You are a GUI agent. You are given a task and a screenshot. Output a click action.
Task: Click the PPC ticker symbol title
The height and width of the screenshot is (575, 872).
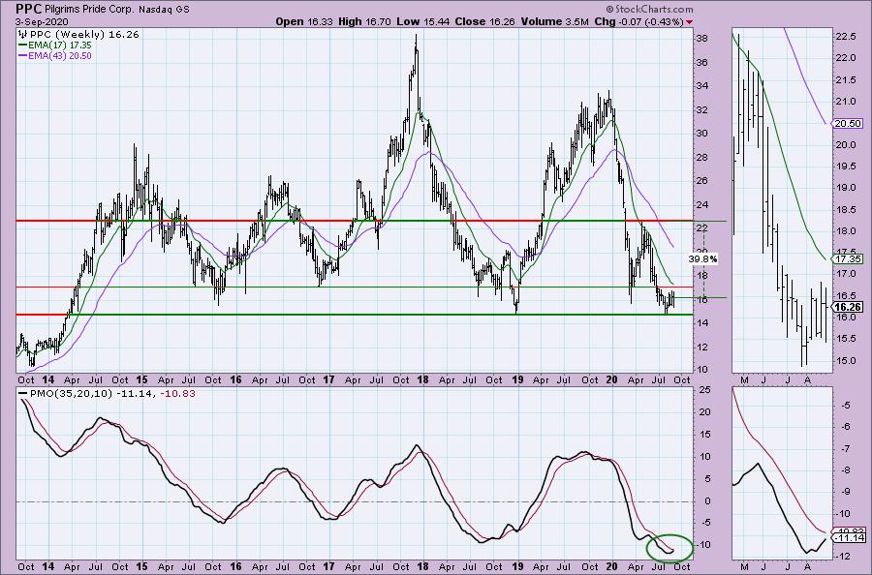(x=28, y=9)
